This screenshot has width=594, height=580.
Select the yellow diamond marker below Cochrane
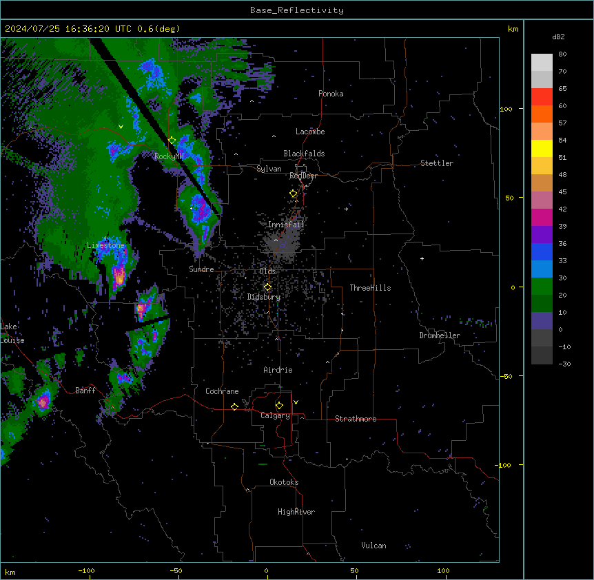coord(234,406)
